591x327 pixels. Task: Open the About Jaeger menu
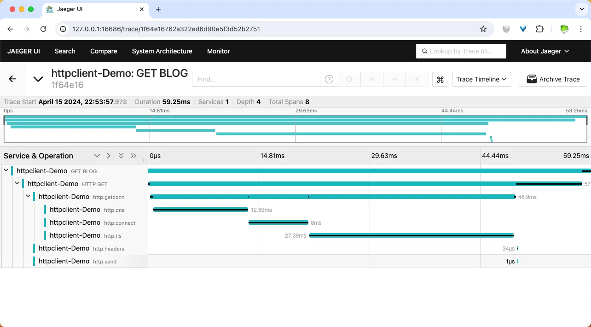[x=545, y=51]
